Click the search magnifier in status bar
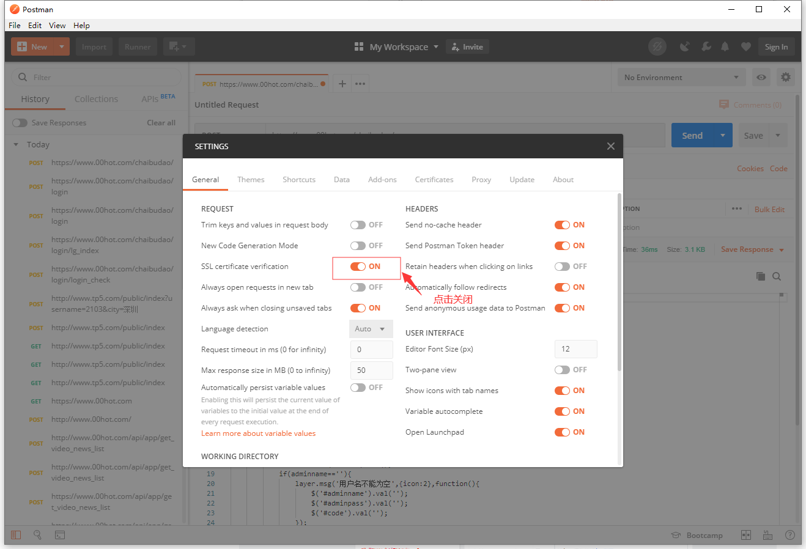This screenshot has height=549, width=806. point(37,535)
